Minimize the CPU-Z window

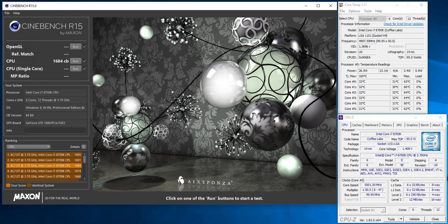point(415,117)
